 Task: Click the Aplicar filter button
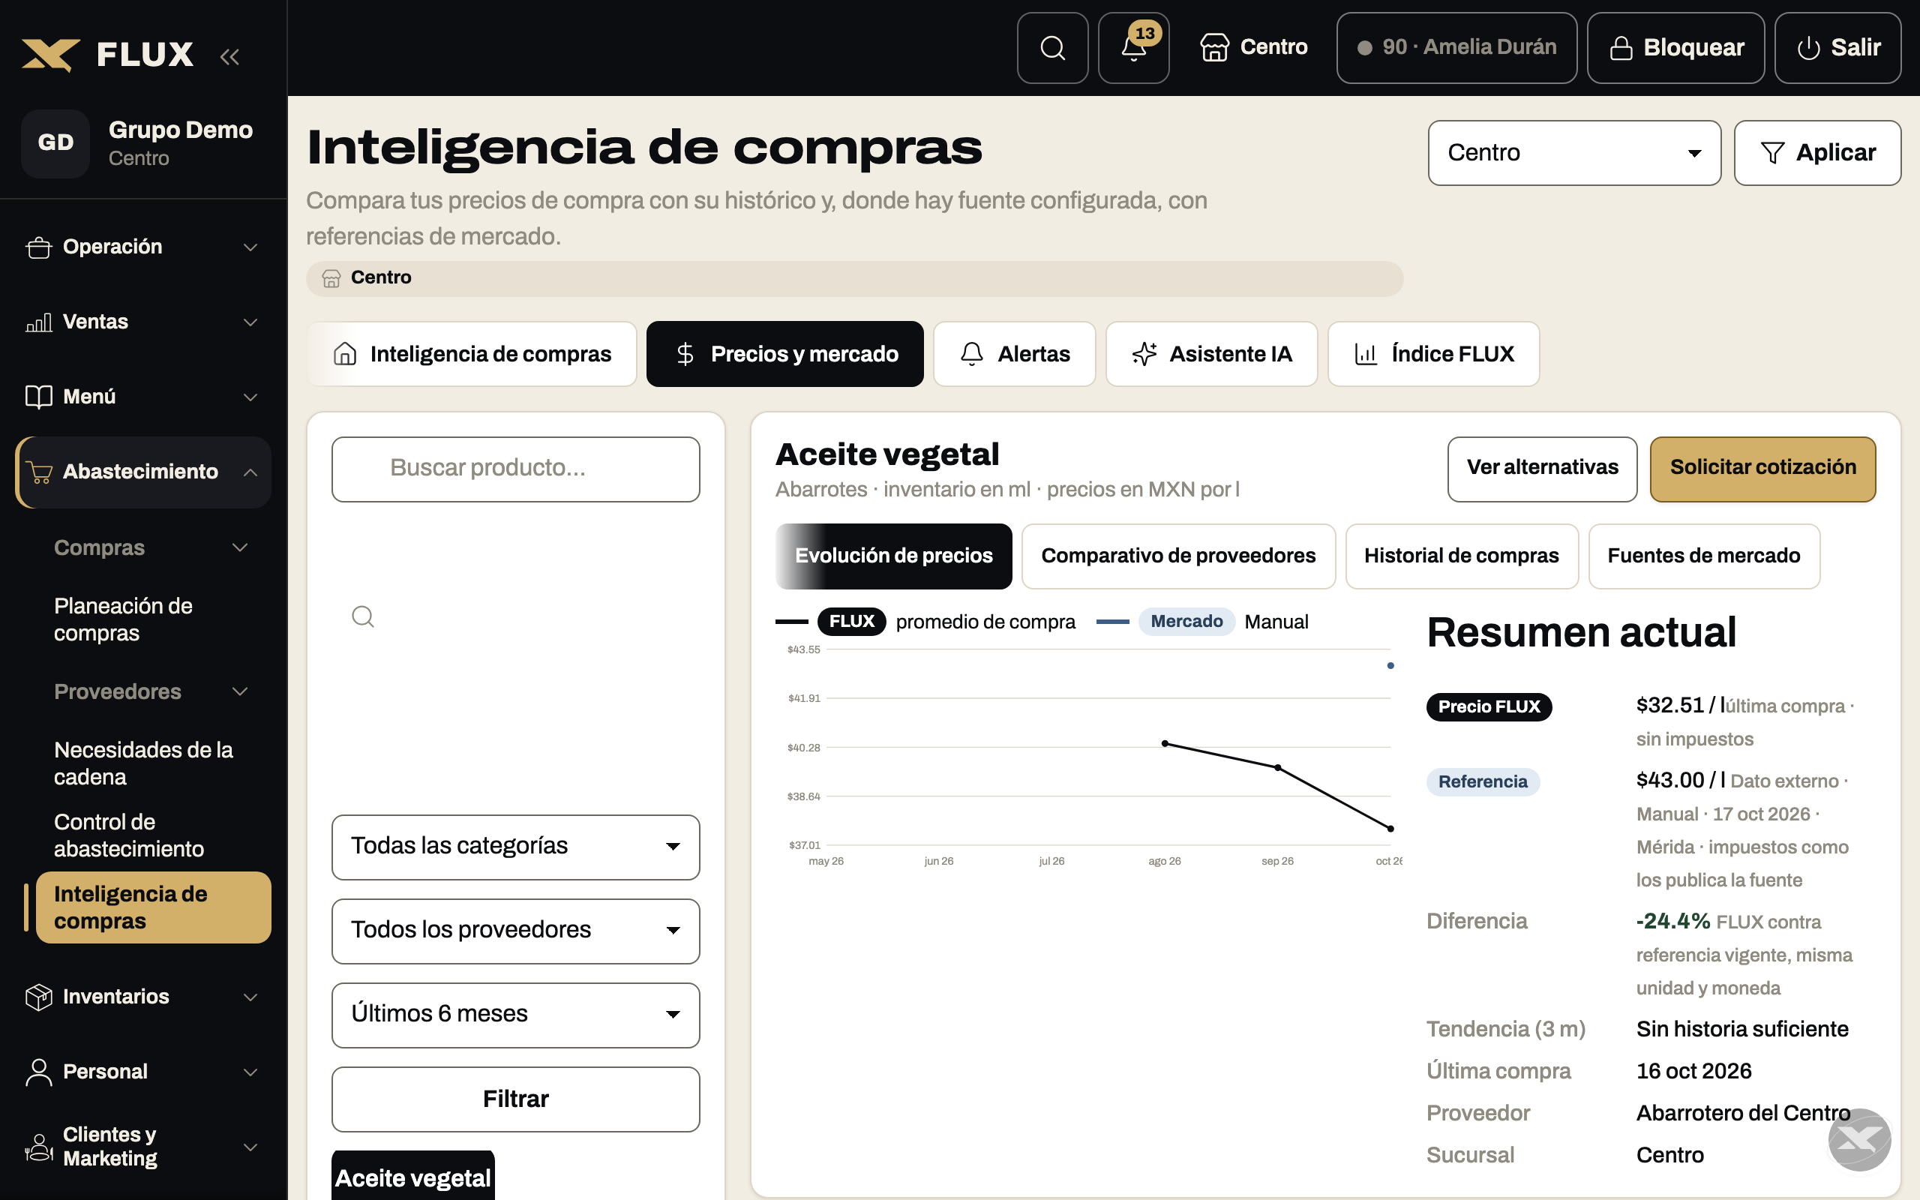click(x=1816, y=152)
